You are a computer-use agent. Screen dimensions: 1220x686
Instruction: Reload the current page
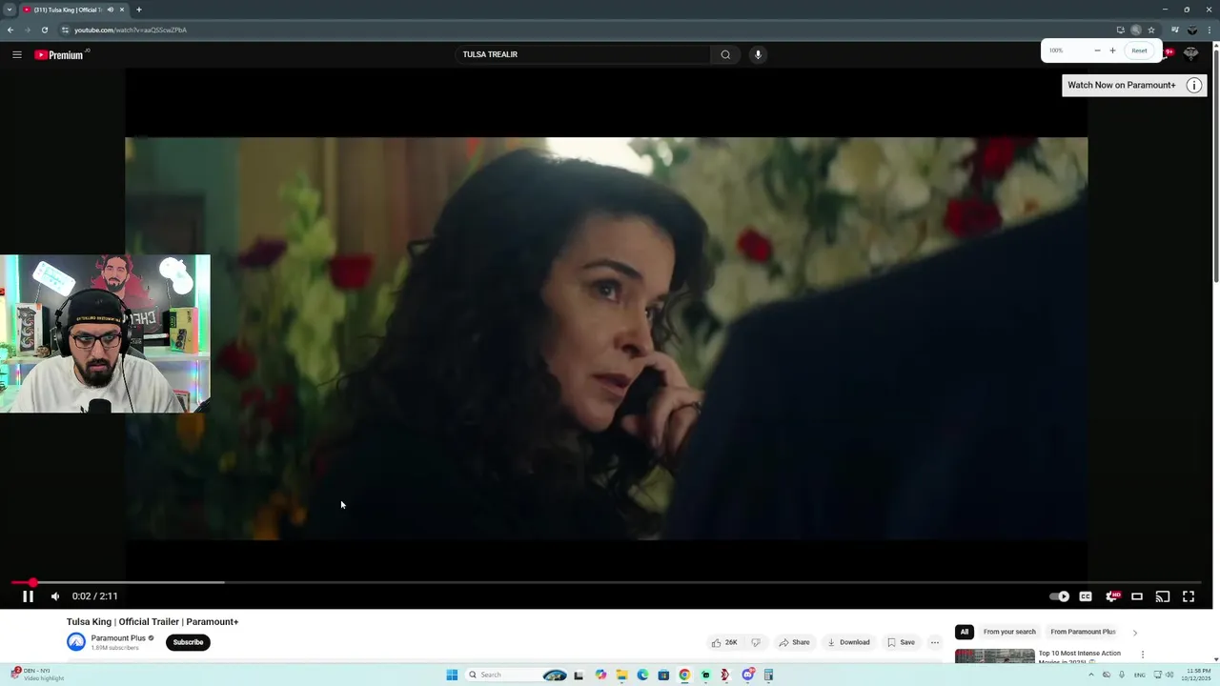[45, 30]
